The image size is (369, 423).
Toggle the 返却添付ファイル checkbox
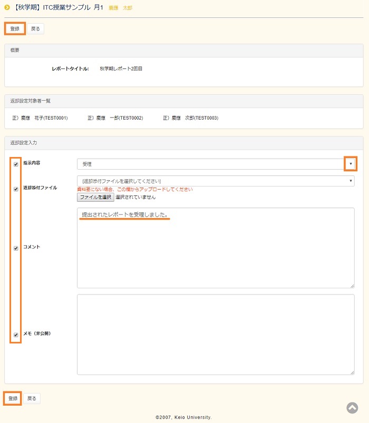pos(16,189)
